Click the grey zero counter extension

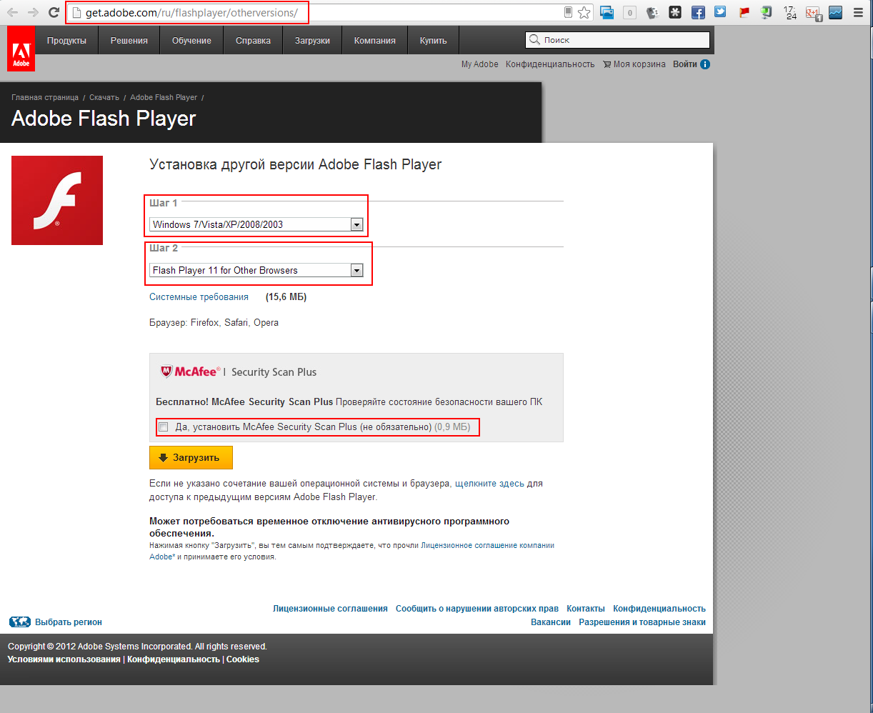tap(629, 12)
